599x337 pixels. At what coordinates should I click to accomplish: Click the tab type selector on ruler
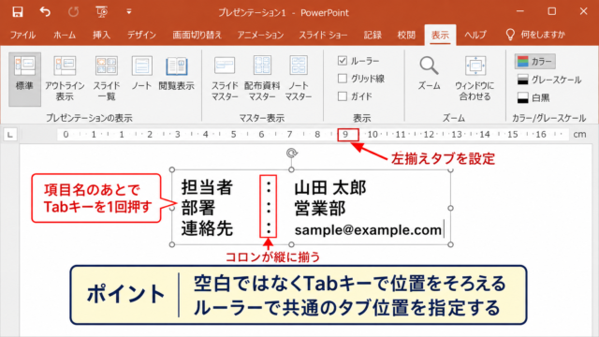(10, 135)
